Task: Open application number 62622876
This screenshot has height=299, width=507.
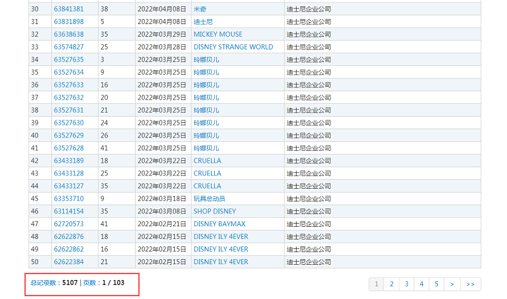Action: pos(68,236)
